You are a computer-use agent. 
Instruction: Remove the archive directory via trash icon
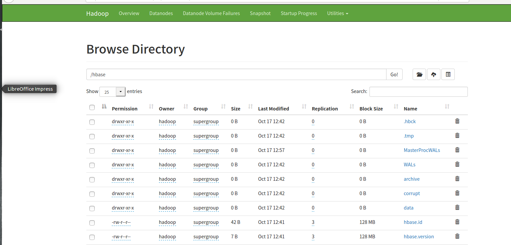pos(457,179)
